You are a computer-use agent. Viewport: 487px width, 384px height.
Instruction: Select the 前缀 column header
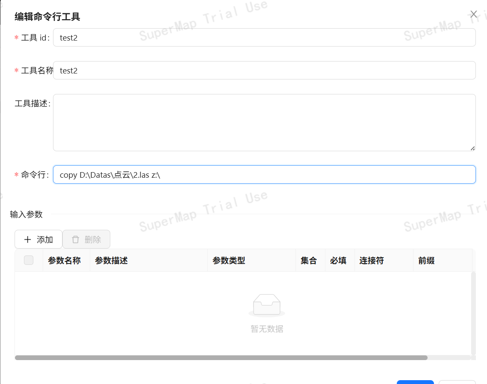point(426,261)
